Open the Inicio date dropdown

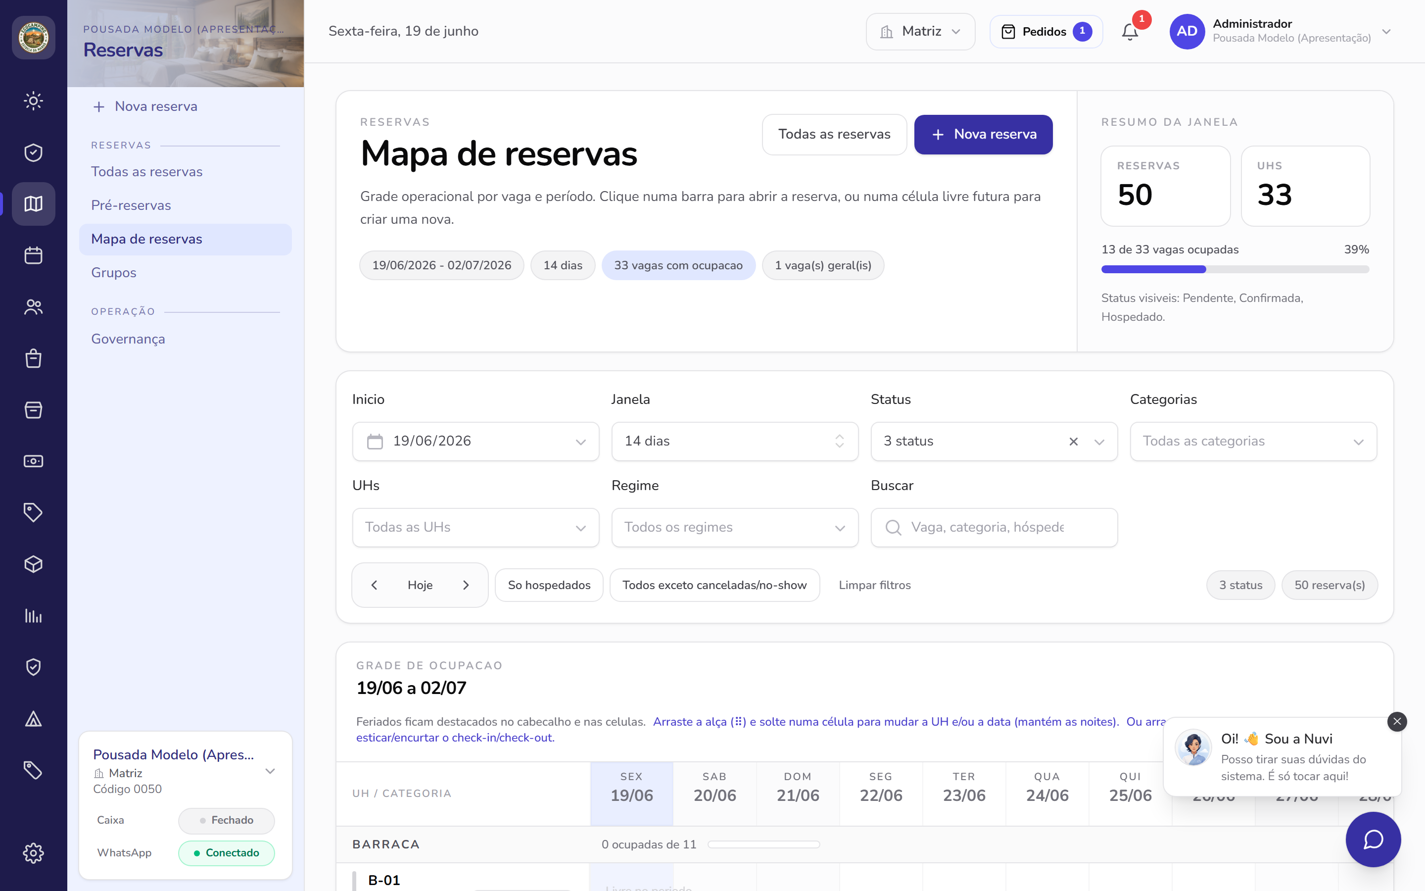[x=476, y=442]
